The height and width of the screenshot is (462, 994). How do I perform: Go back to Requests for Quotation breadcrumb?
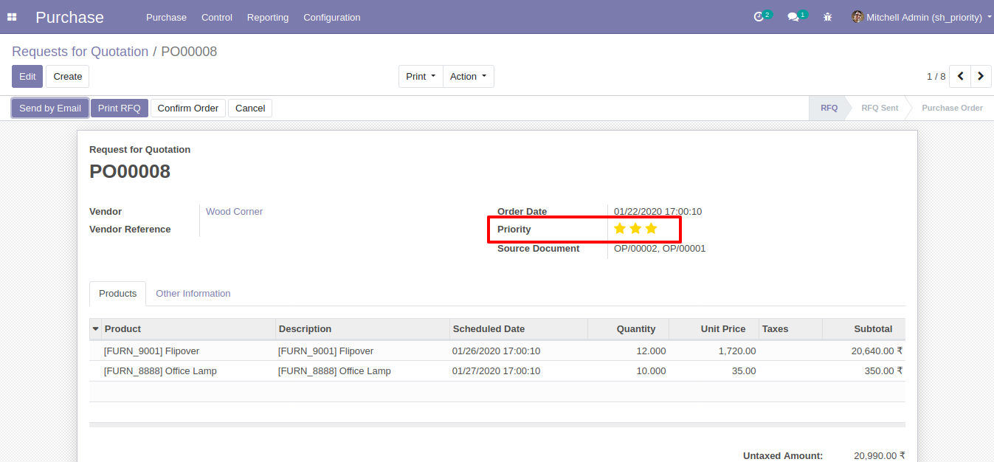tap(80, 52)
